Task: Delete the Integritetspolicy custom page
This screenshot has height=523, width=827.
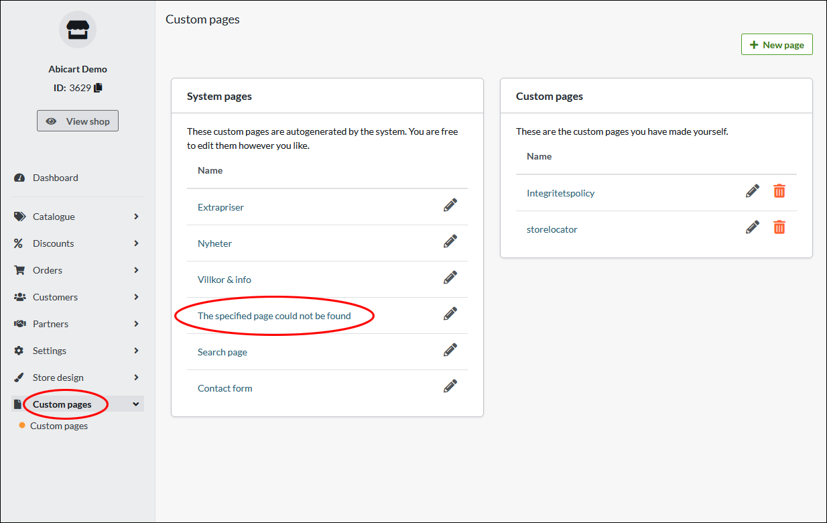Action: coord(779,192)
